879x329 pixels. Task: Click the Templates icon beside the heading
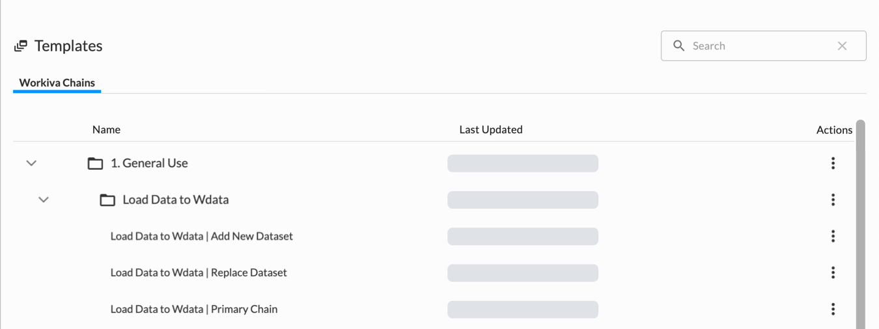click(21, 46)
